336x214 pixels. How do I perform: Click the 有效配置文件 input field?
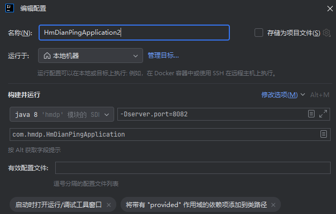click(192, 168)
